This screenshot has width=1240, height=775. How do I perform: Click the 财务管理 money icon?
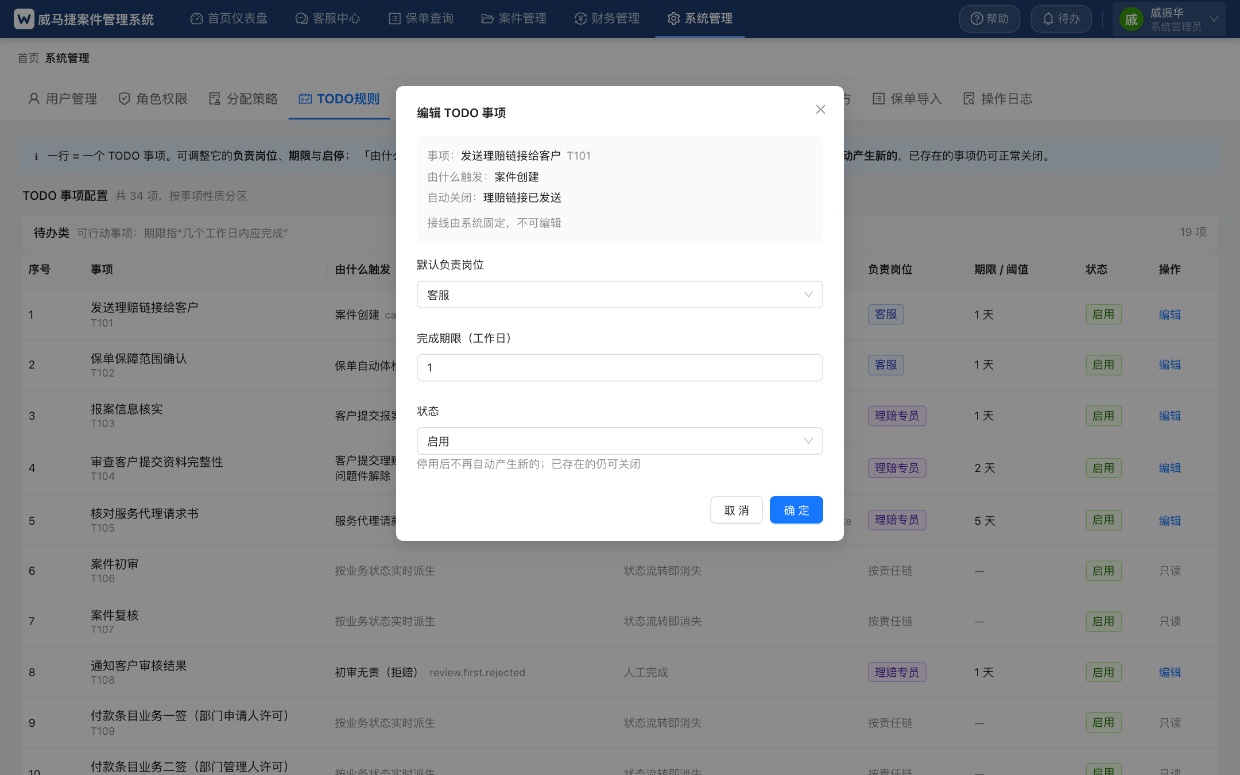(x=580, y=19)
